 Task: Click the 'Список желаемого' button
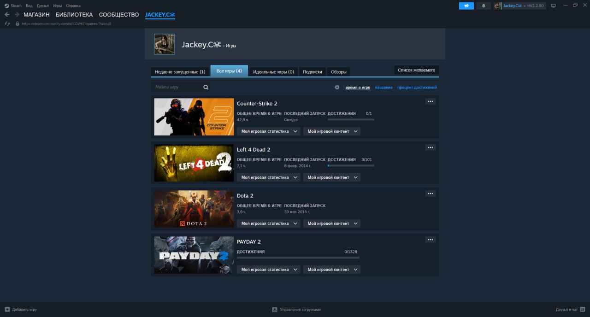(x=416, y=70)
